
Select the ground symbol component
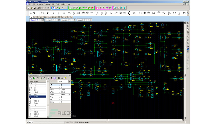[x=30, y=13]
